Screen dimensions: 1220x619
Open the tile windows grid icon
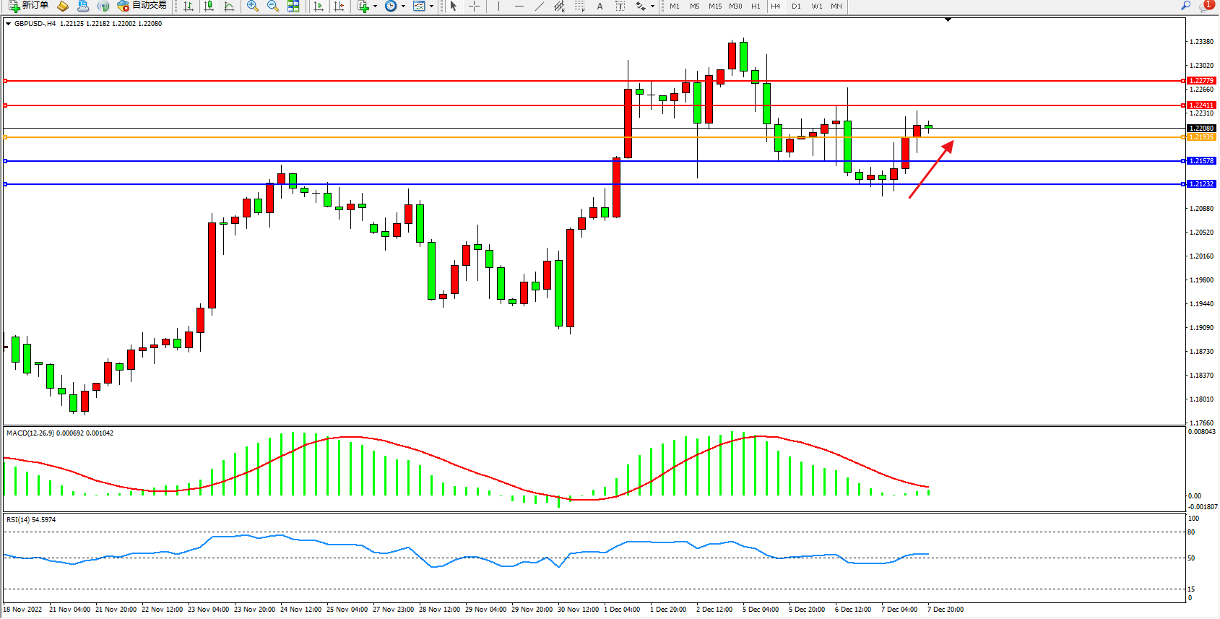coord(293,6)
